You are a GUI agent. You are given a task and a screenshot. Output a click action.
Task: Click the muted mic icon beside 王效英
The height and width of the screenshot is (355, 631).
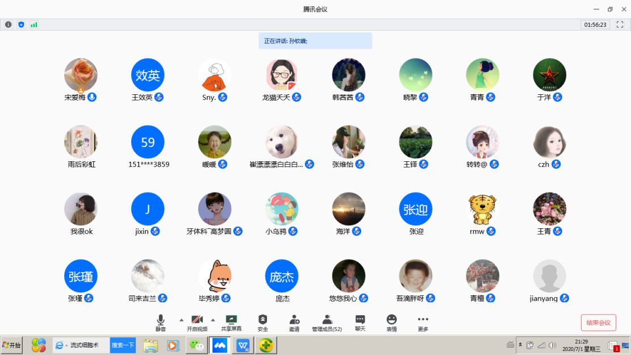coord(159,97)
